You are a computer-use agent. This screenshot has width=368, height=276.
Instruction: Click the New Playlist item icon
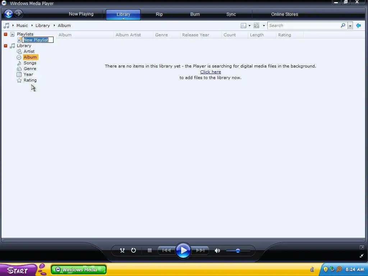click(19, 40)
